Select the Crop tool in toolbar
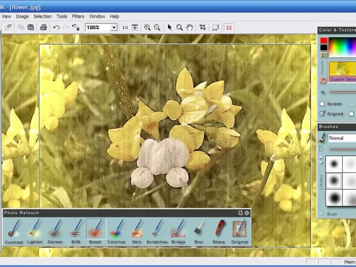 click(202, 27)
